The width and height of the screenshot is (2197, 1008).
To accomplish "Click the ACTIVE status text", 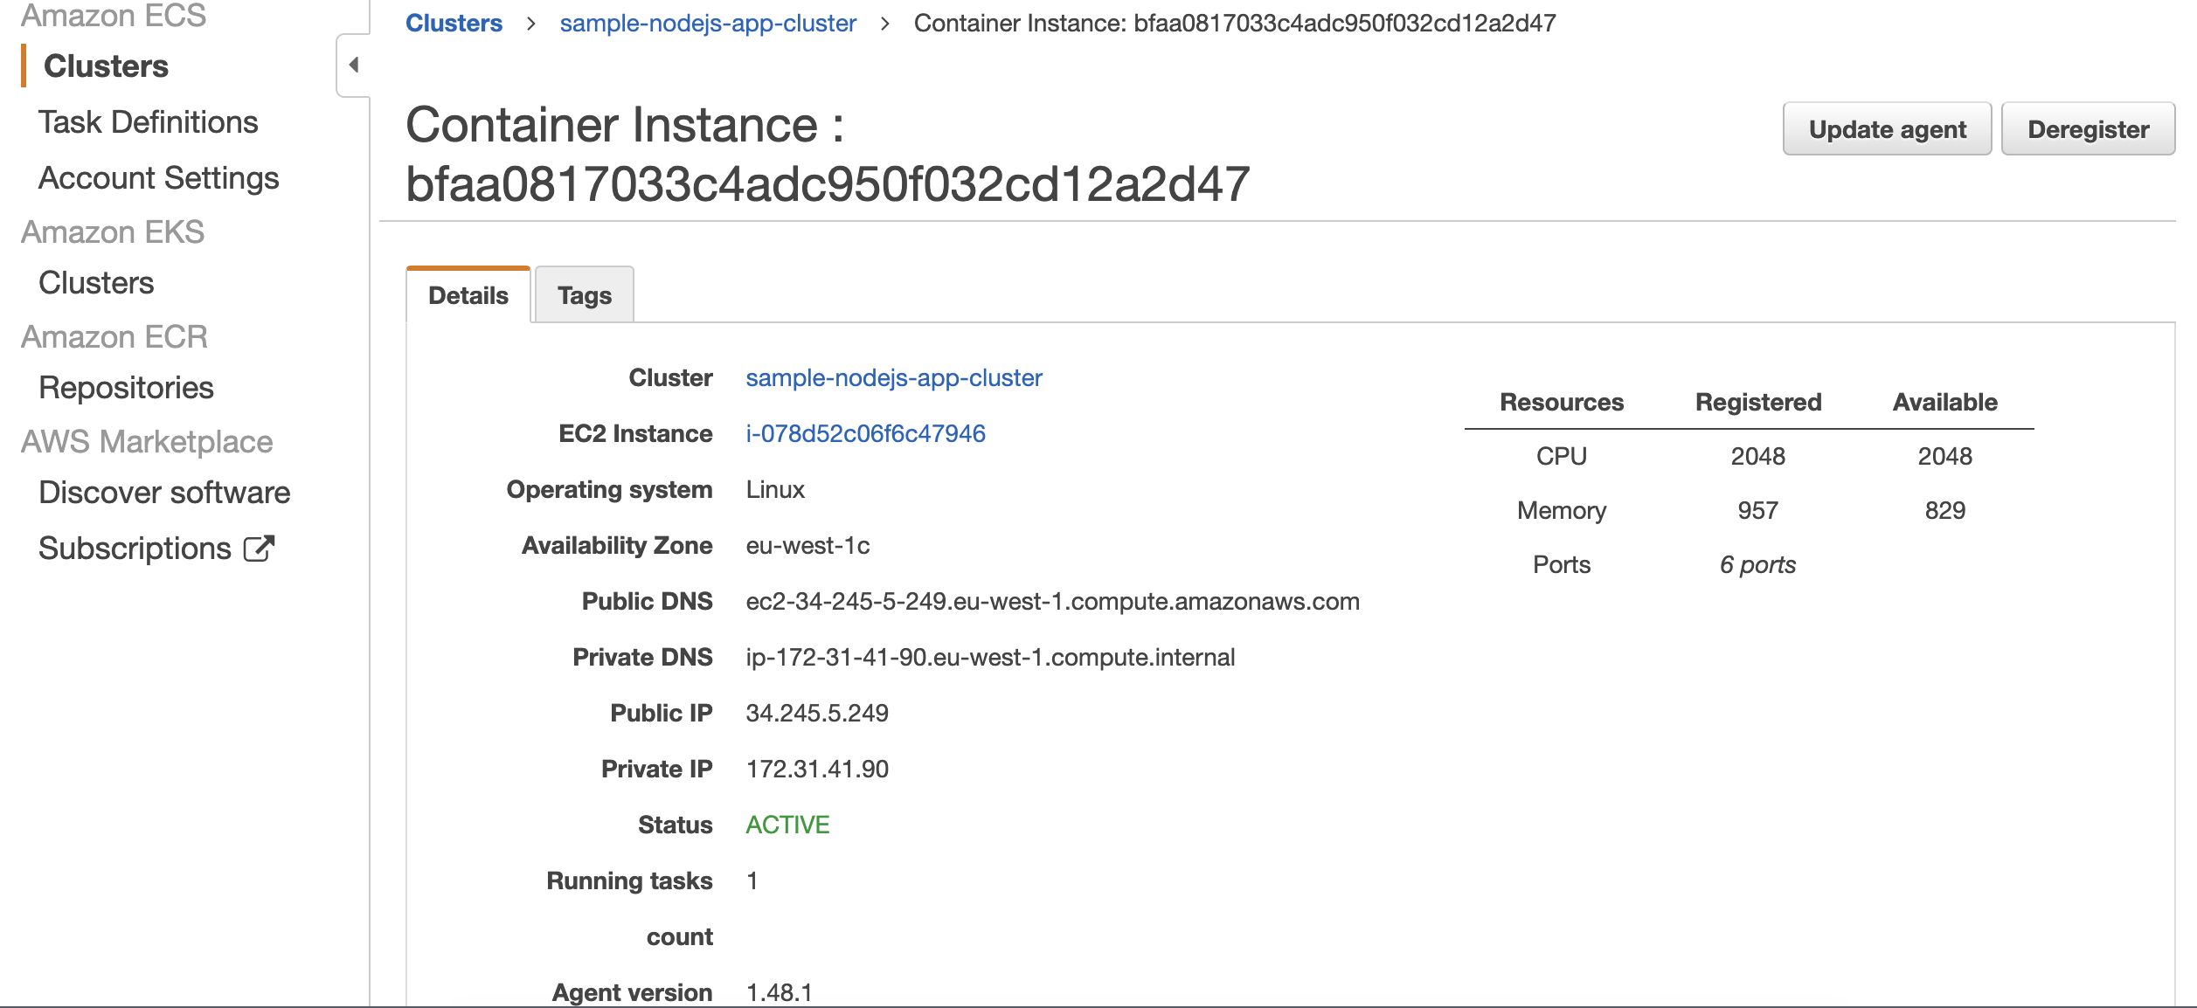I will [787, 825].
